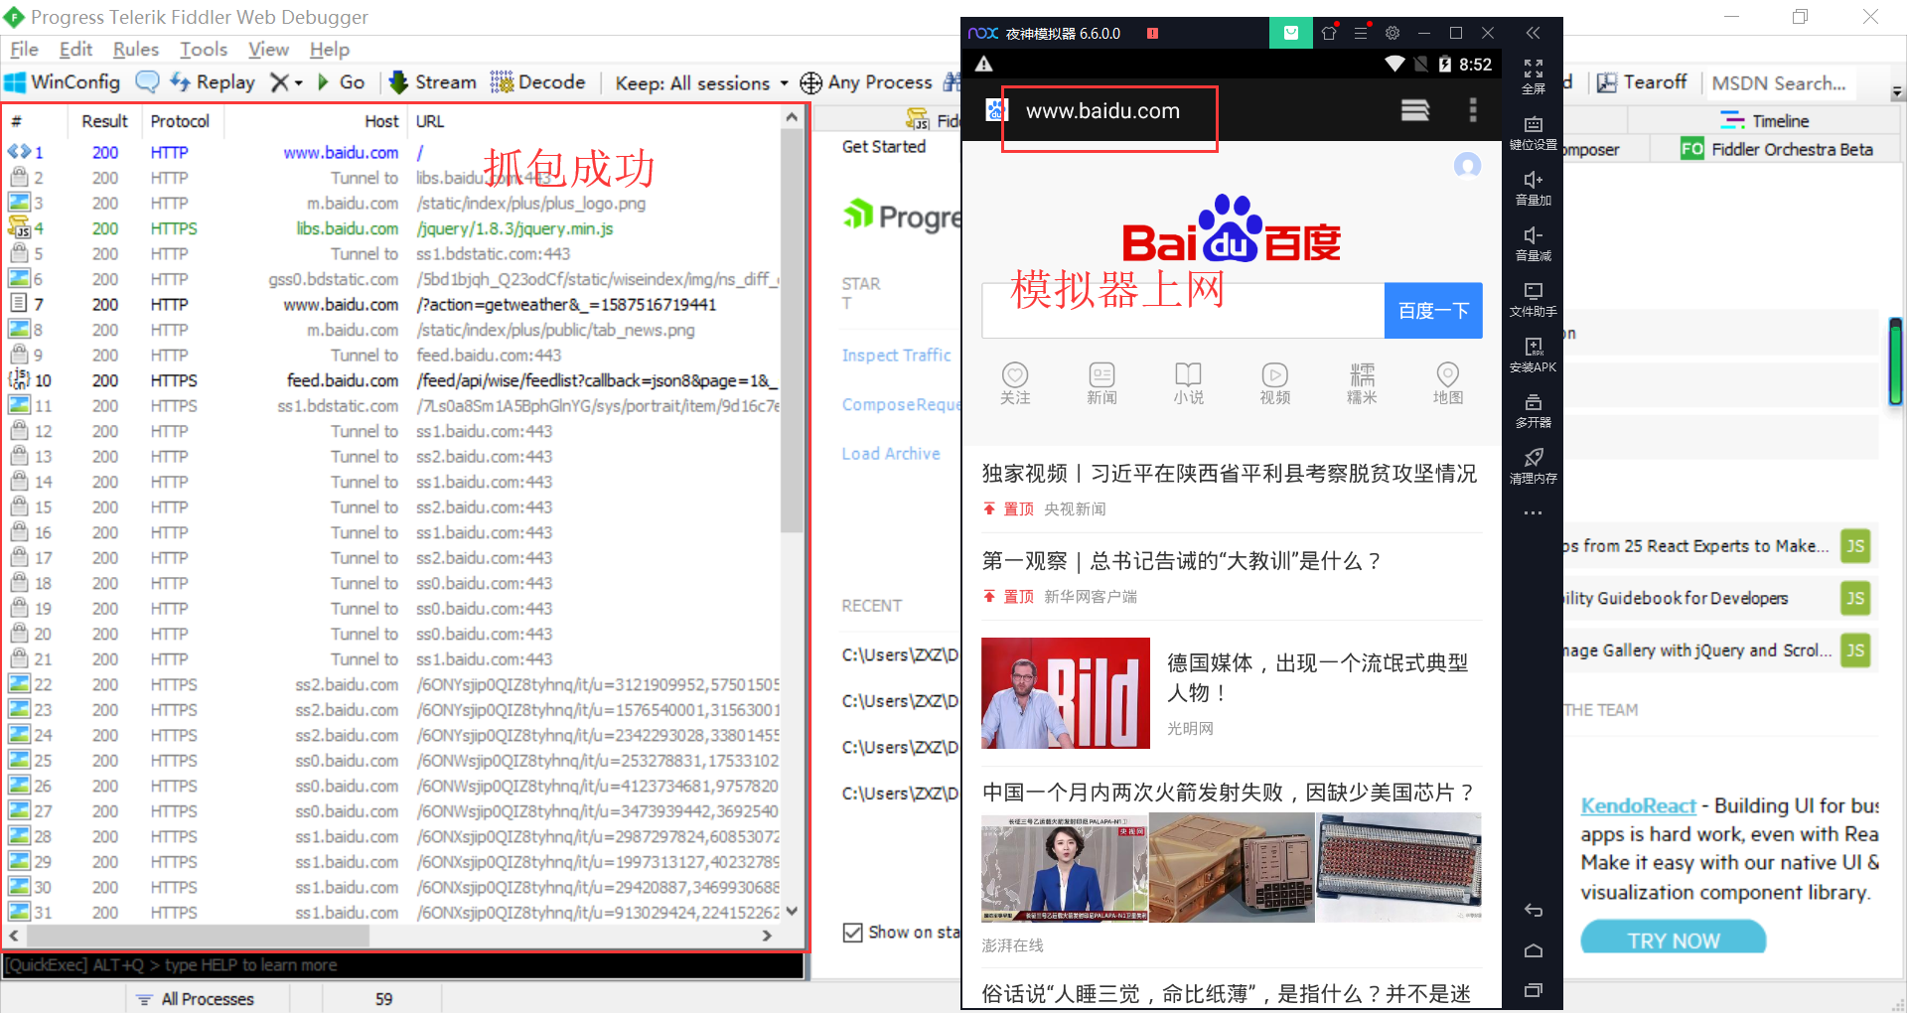Open Nox settings gear
Image resolution: width=1907 pixels, height=1013 pixels.
click(1393, 33)
